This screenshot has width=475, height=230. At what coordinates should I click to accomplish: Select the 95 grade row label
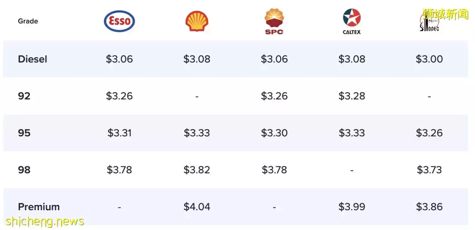coord(24,133)
